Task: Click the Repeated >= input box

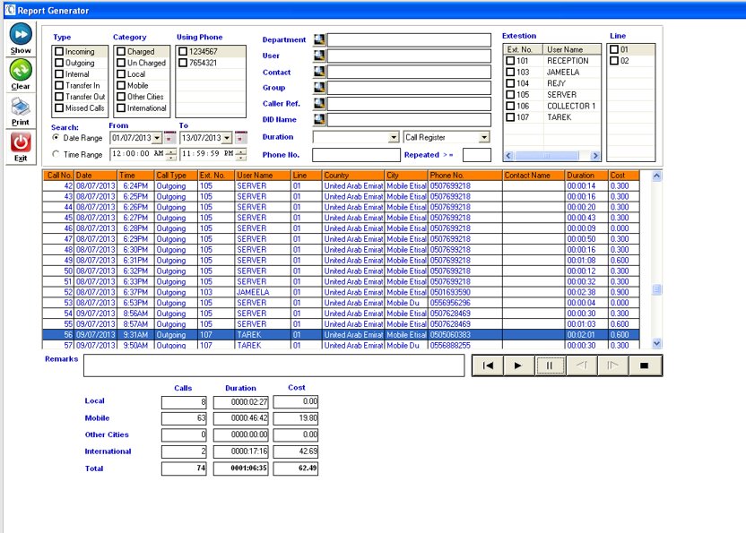Action: click(x=477, y=155)
